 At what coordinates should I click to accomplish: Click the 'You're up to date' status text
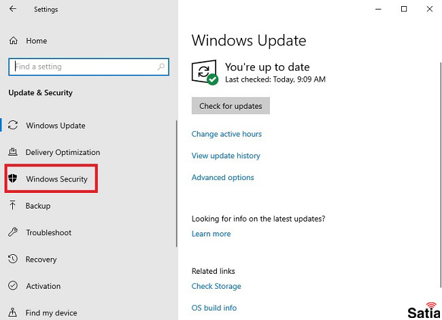(x=267, y=67)
